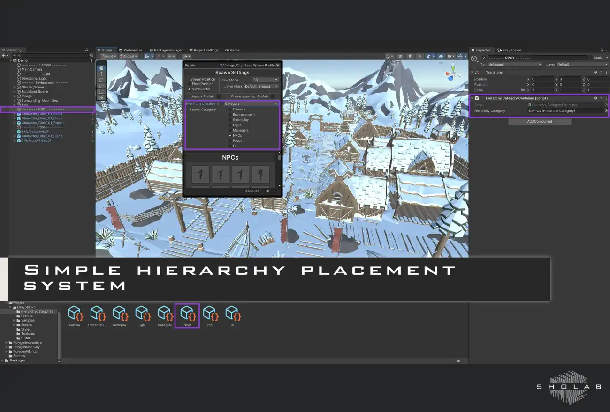This screenshot has width=610, height=412.
Task: Toggle scene lighting with the lightbulb icon
Action: tap(410, 56)
